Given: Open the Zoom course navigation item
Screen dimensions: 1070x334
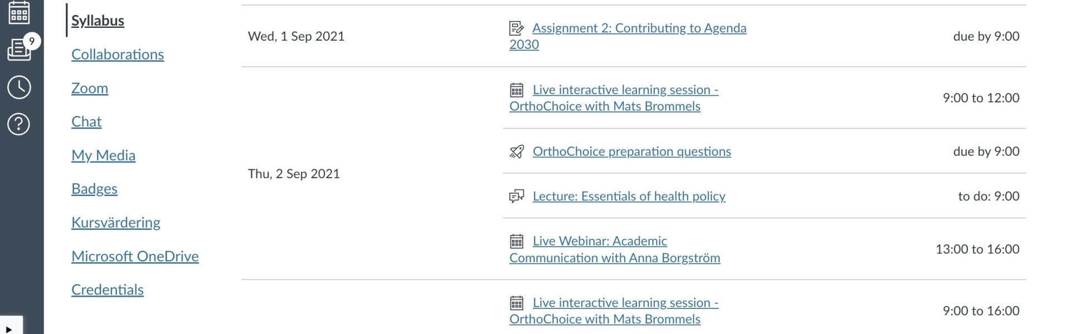Looking at the screenshot, I should [x=90, y=88].
